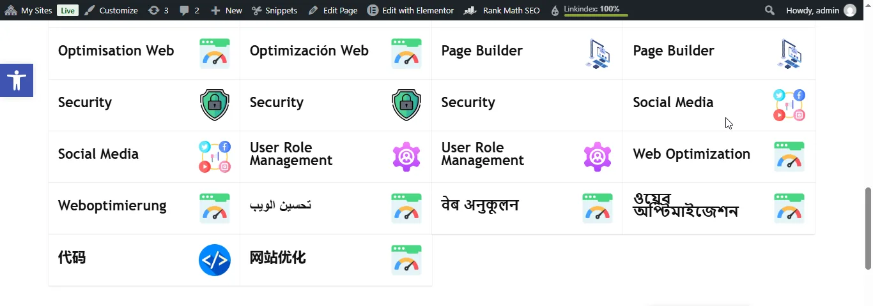Open the admin bar search magnifier
The image size is (873, 306).
pyautogui.click(x=770, y=10)
